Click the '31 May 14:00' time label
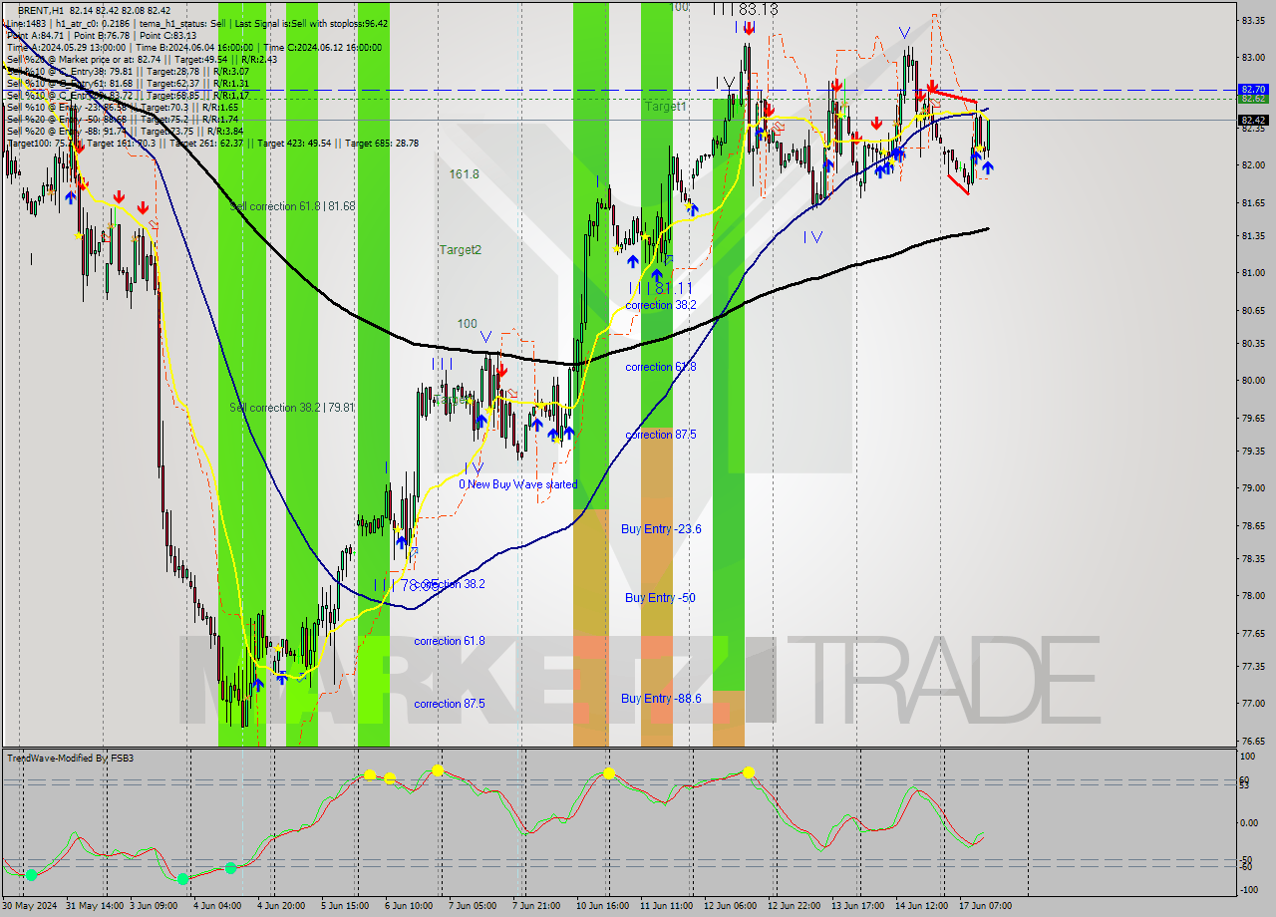1276x917 pixels. (x=97, y=906)
